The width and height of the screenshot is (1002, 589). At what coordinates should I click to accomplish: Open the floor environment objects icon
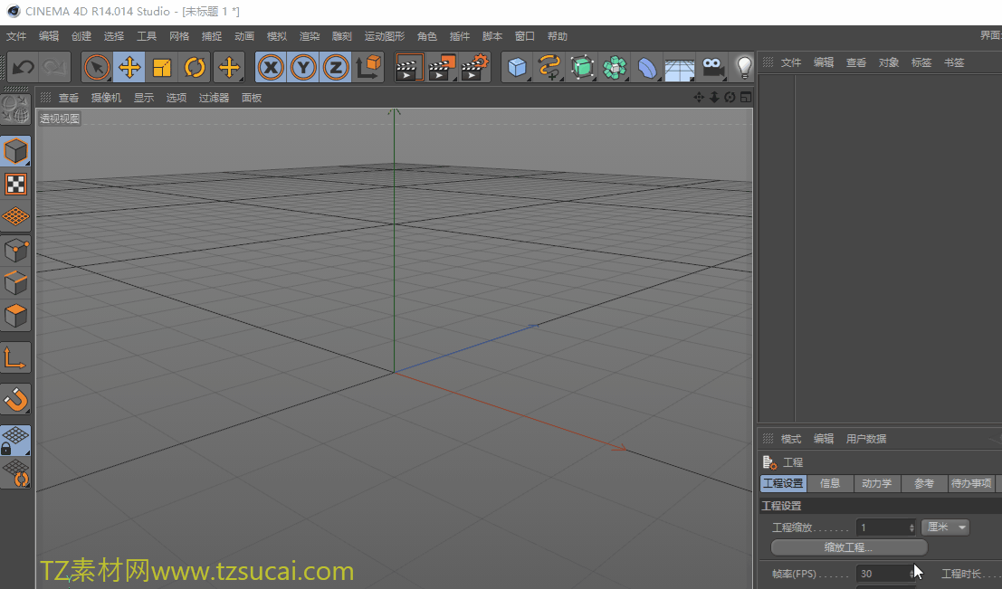point(680,67)
